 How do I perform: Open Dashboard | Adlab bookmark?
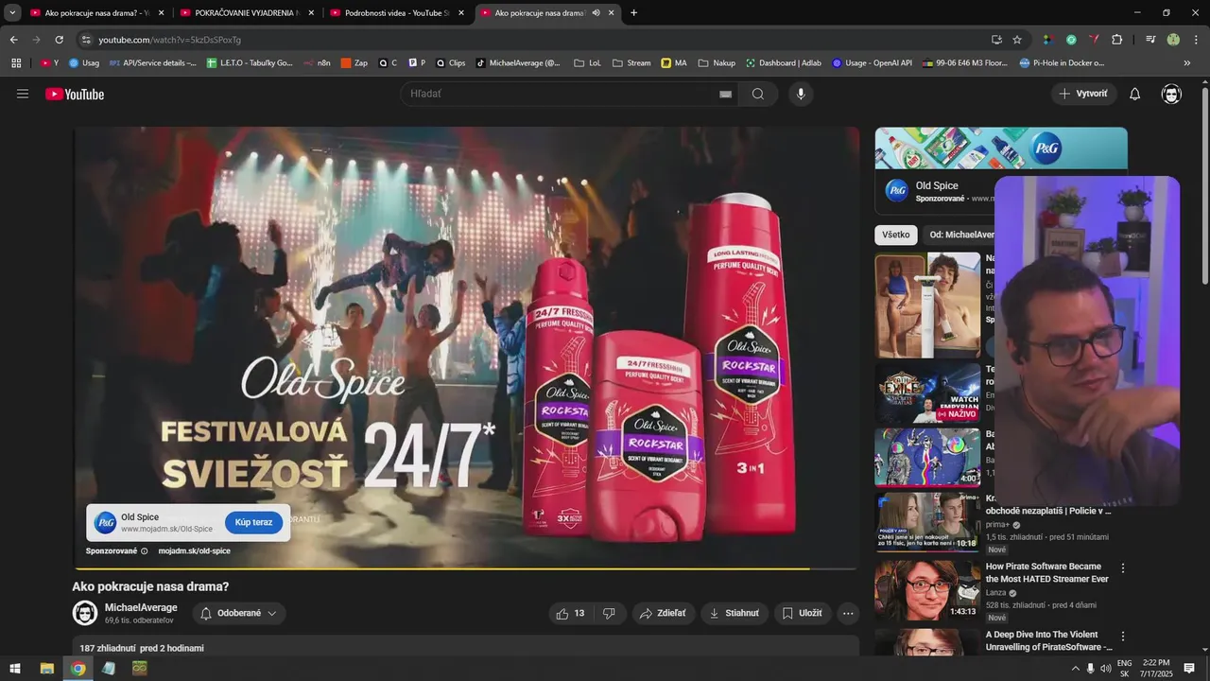(783, 63)
